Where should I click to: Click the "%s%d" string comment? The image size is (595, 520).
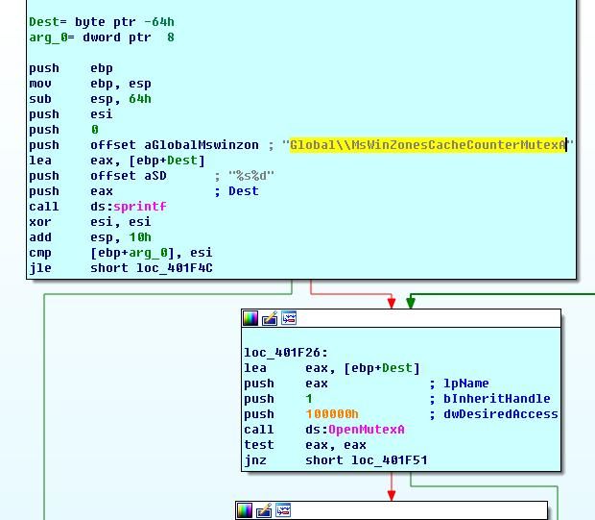click(x=251, y=176)
